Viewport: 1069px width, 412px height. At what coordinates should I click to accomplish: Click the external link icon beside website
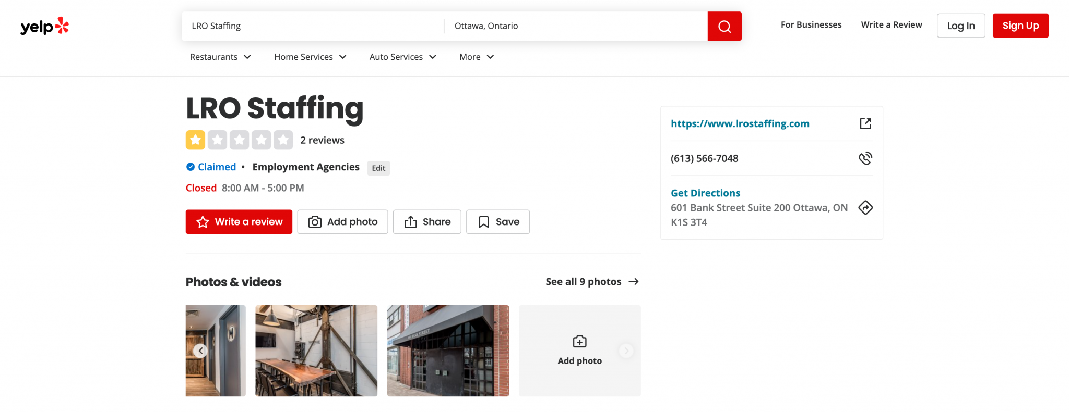pos(865,123)
